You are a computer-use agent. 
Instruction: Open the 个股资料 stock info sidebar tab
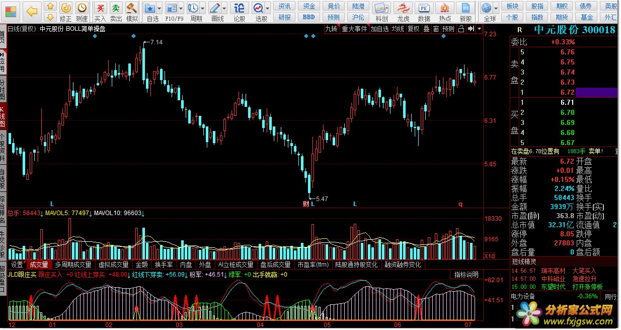coord(3,147)
